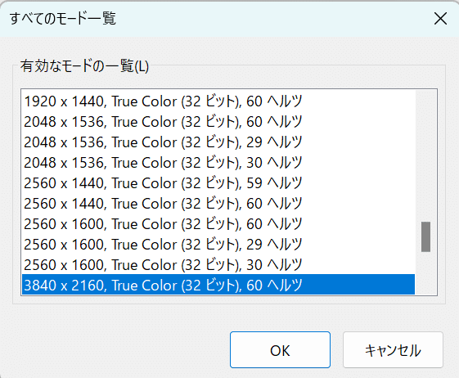Pick 2048 x 1536 at 30 Hz entry
459x378 pixels.
(218, 163)
